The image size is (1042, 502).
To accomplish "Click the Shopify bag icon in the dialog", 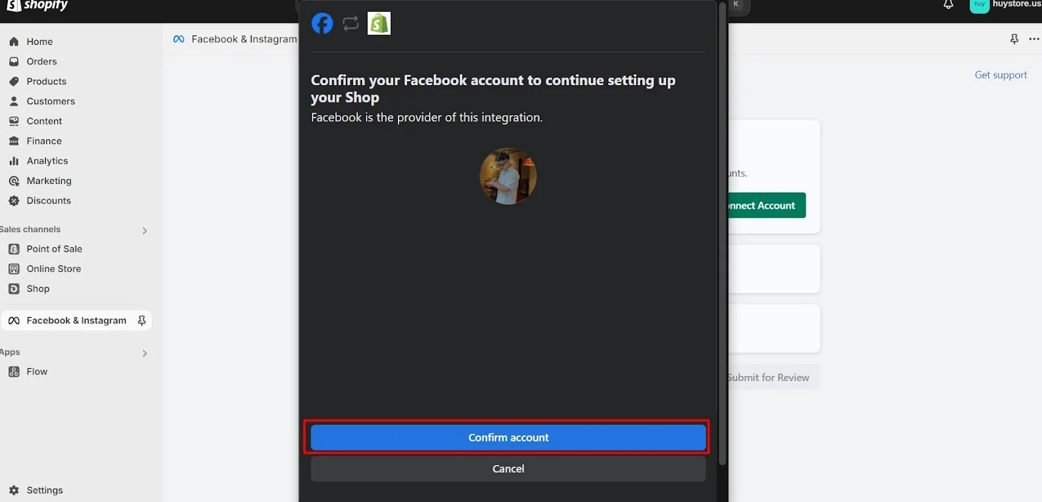I will coord(379,23).
